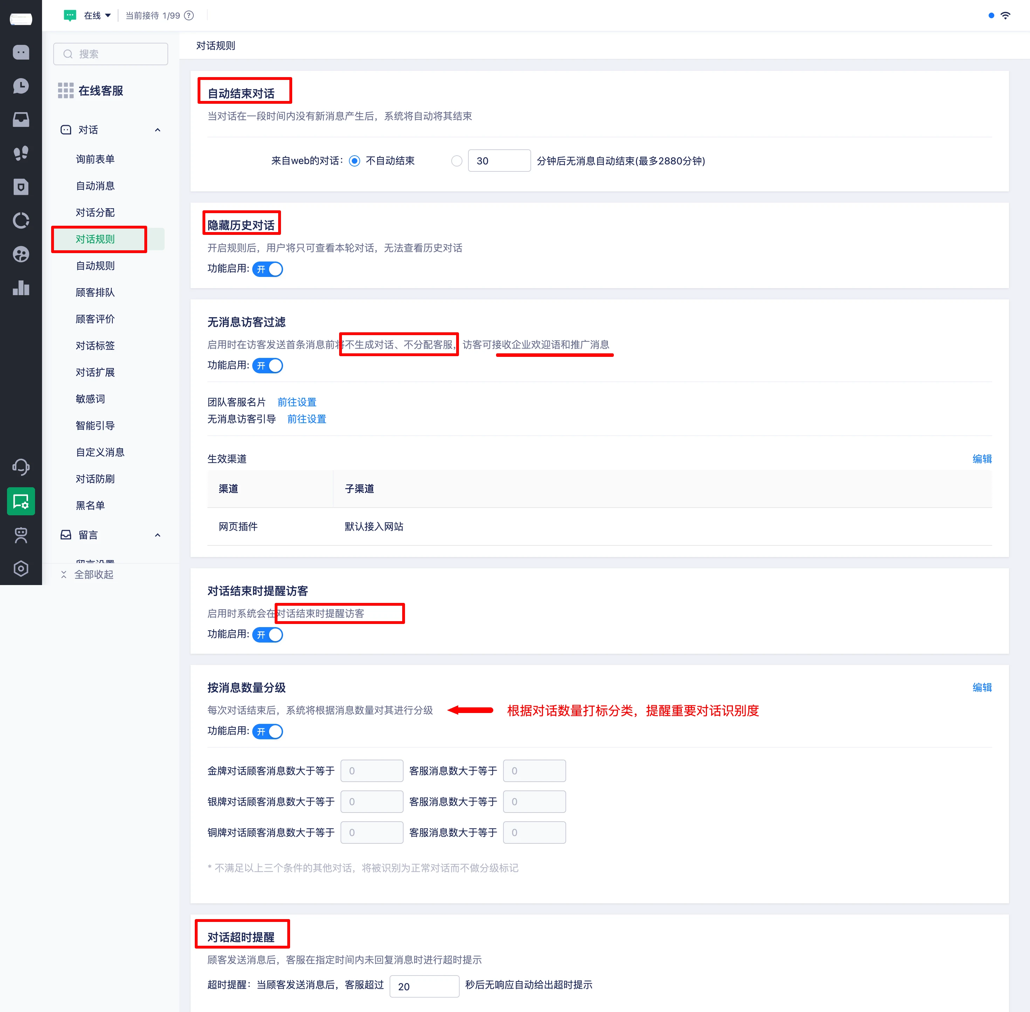This screenshot has height=1012, width=1030.
Task: Click 前往设置 link for 无消息访客引导
Action: (x=307, y=419)
